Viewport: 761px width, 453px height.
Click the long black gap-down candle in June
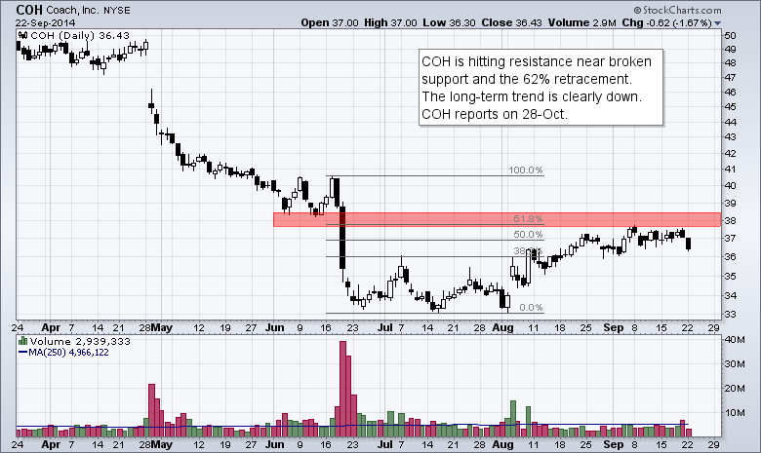(342, 237)
